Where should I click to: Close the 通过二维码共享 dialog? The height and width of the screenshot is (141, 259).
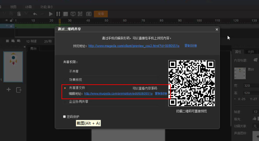pyautogui.click(x=217, y=29)
